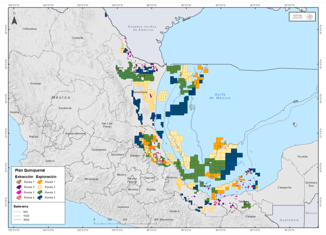The height and width of the screenshot is (235, 326).
Task: Click the Mexican coat of arms emblem
Action: [x=310, y=17]
